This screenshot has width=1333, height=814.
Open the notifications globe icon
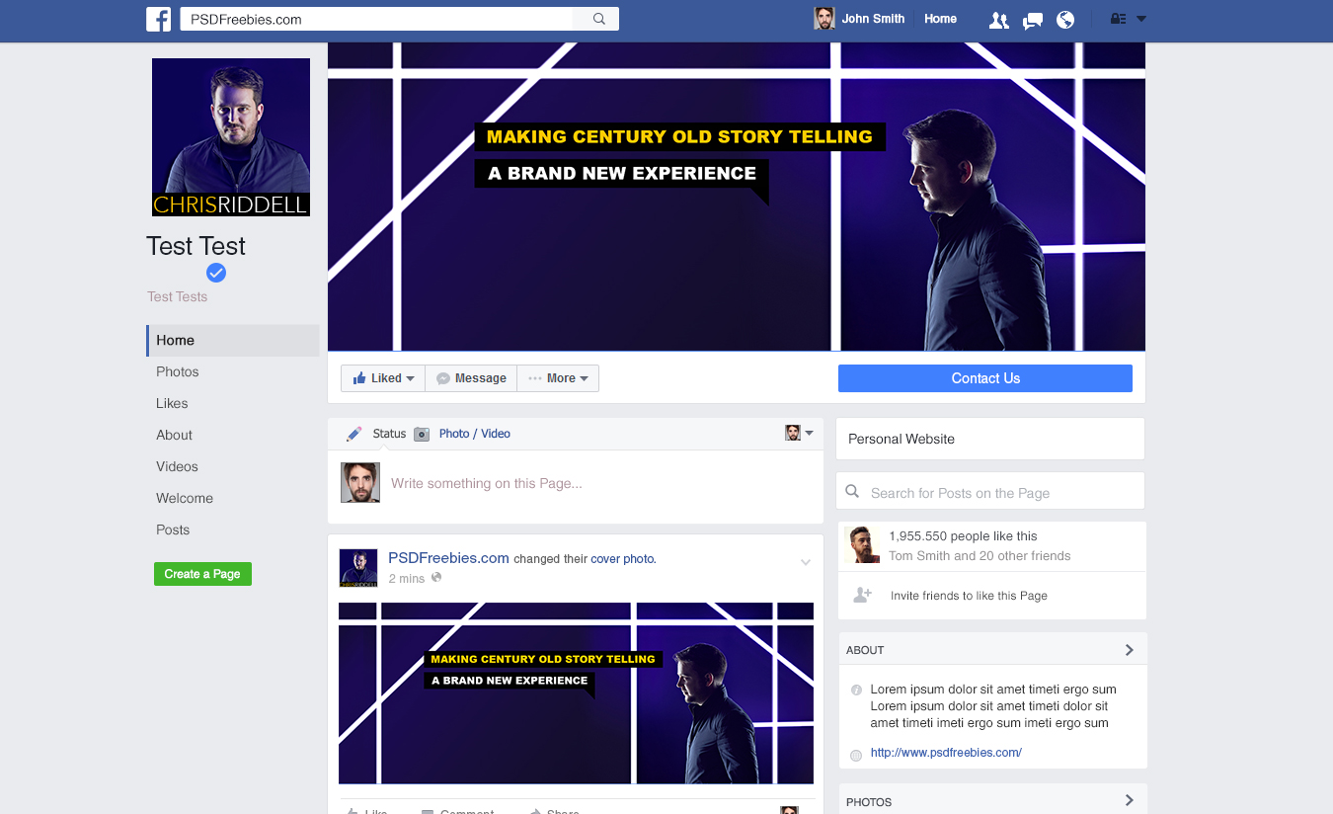click(1065, 19)
